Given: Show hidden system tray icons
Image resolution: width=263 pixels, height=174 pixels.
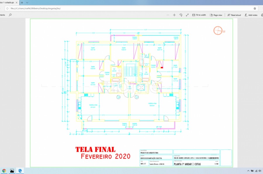Looking at the screenshot, I should click(248, 171).
